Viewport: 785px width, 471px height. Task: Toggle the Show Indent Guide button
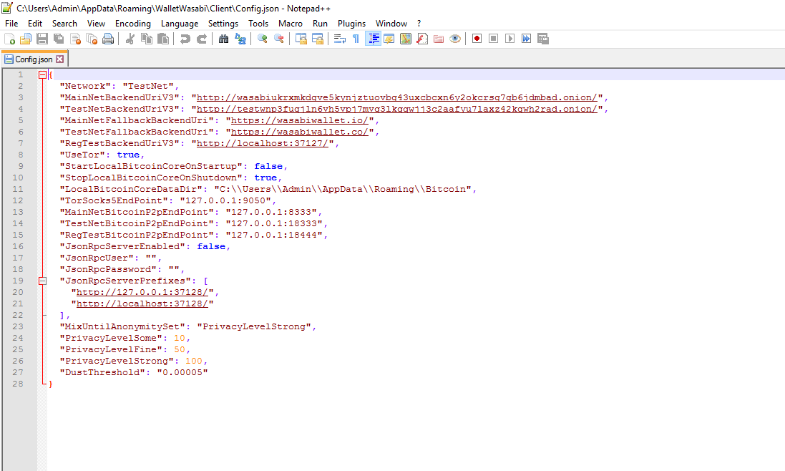pyautogui.click(x=373, y=39)
